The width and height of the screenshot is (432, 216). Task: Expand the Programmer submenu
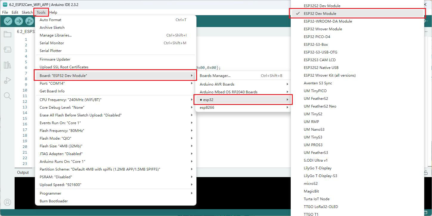coord(116,193)
